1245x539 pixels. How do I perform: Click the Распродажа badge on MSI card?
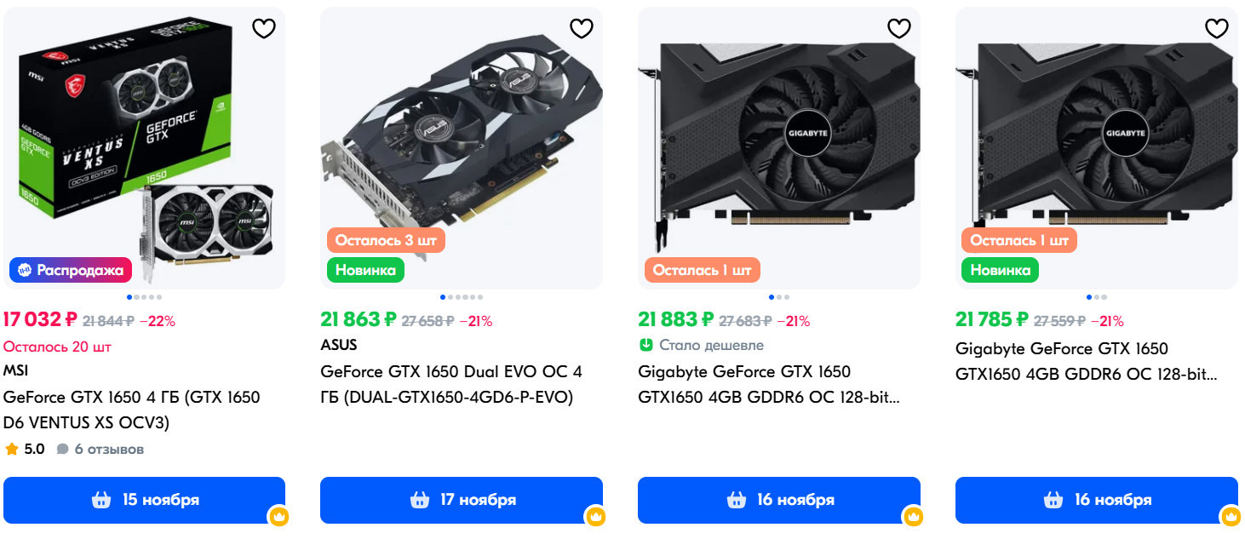(x=71, y=270)
